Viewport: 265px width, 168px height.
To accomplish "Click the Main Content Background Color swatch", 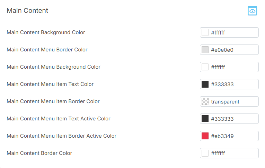I will pos(205,32).
